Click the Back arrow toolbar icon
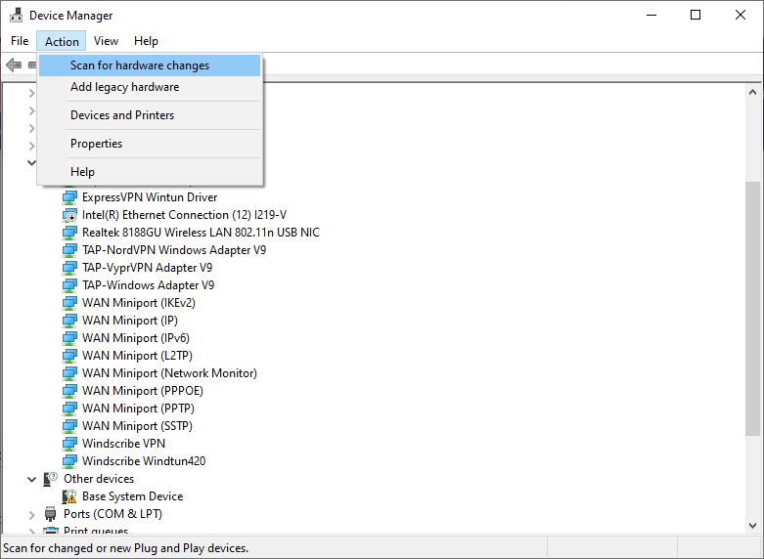 pos(14,64)
